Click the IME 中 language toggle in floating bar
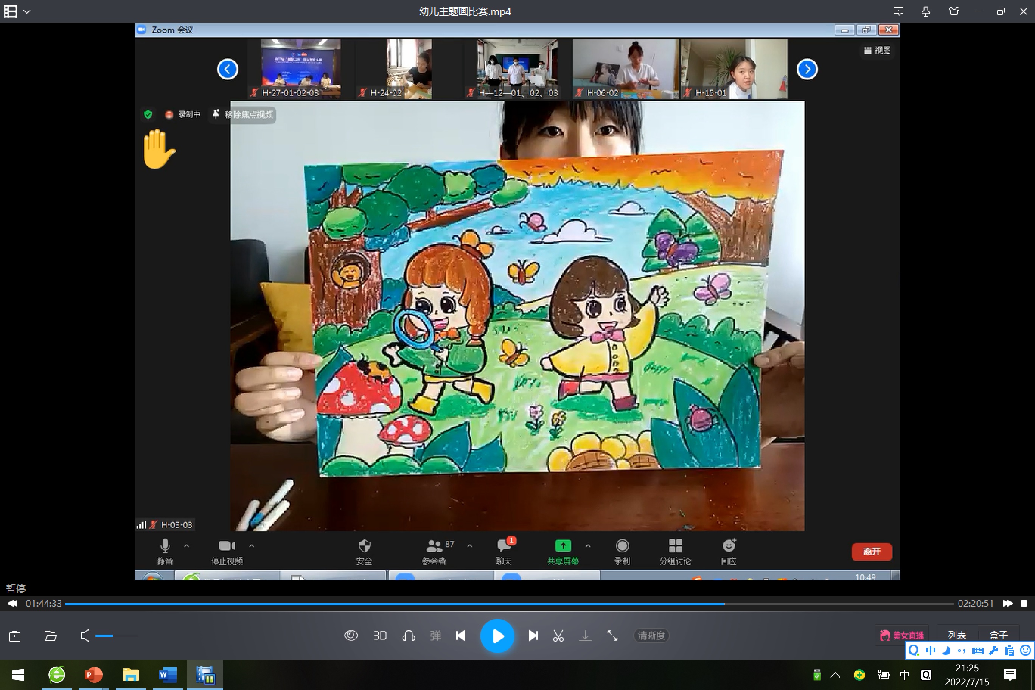The height and width of the screenshot is (690, 1035). [930, 650]
